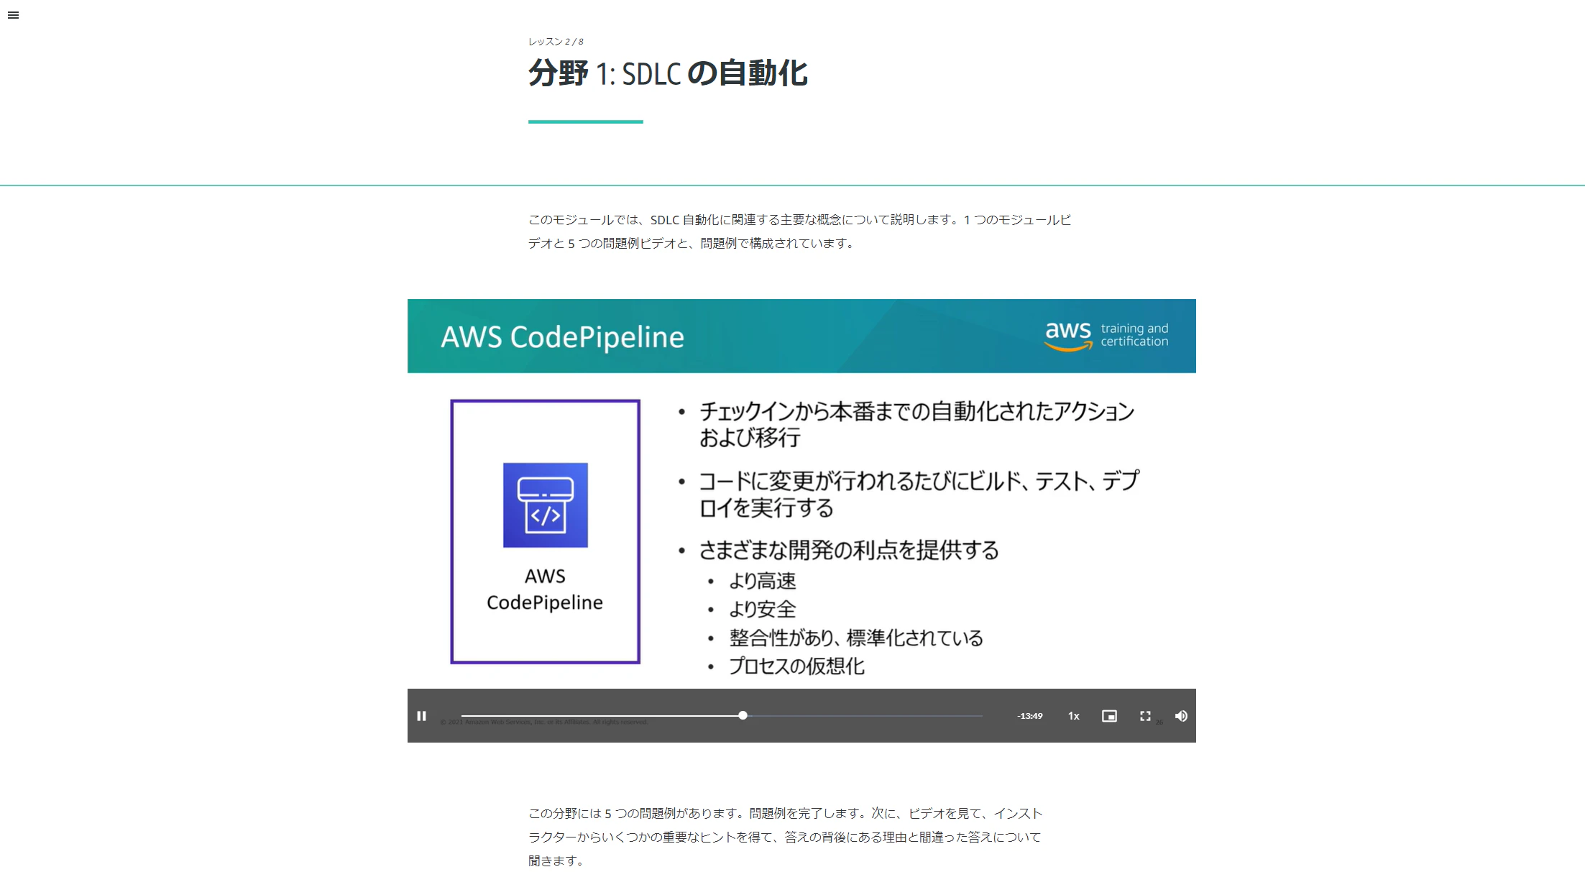Click the -13:49 remaining time display

[1029, 716]
